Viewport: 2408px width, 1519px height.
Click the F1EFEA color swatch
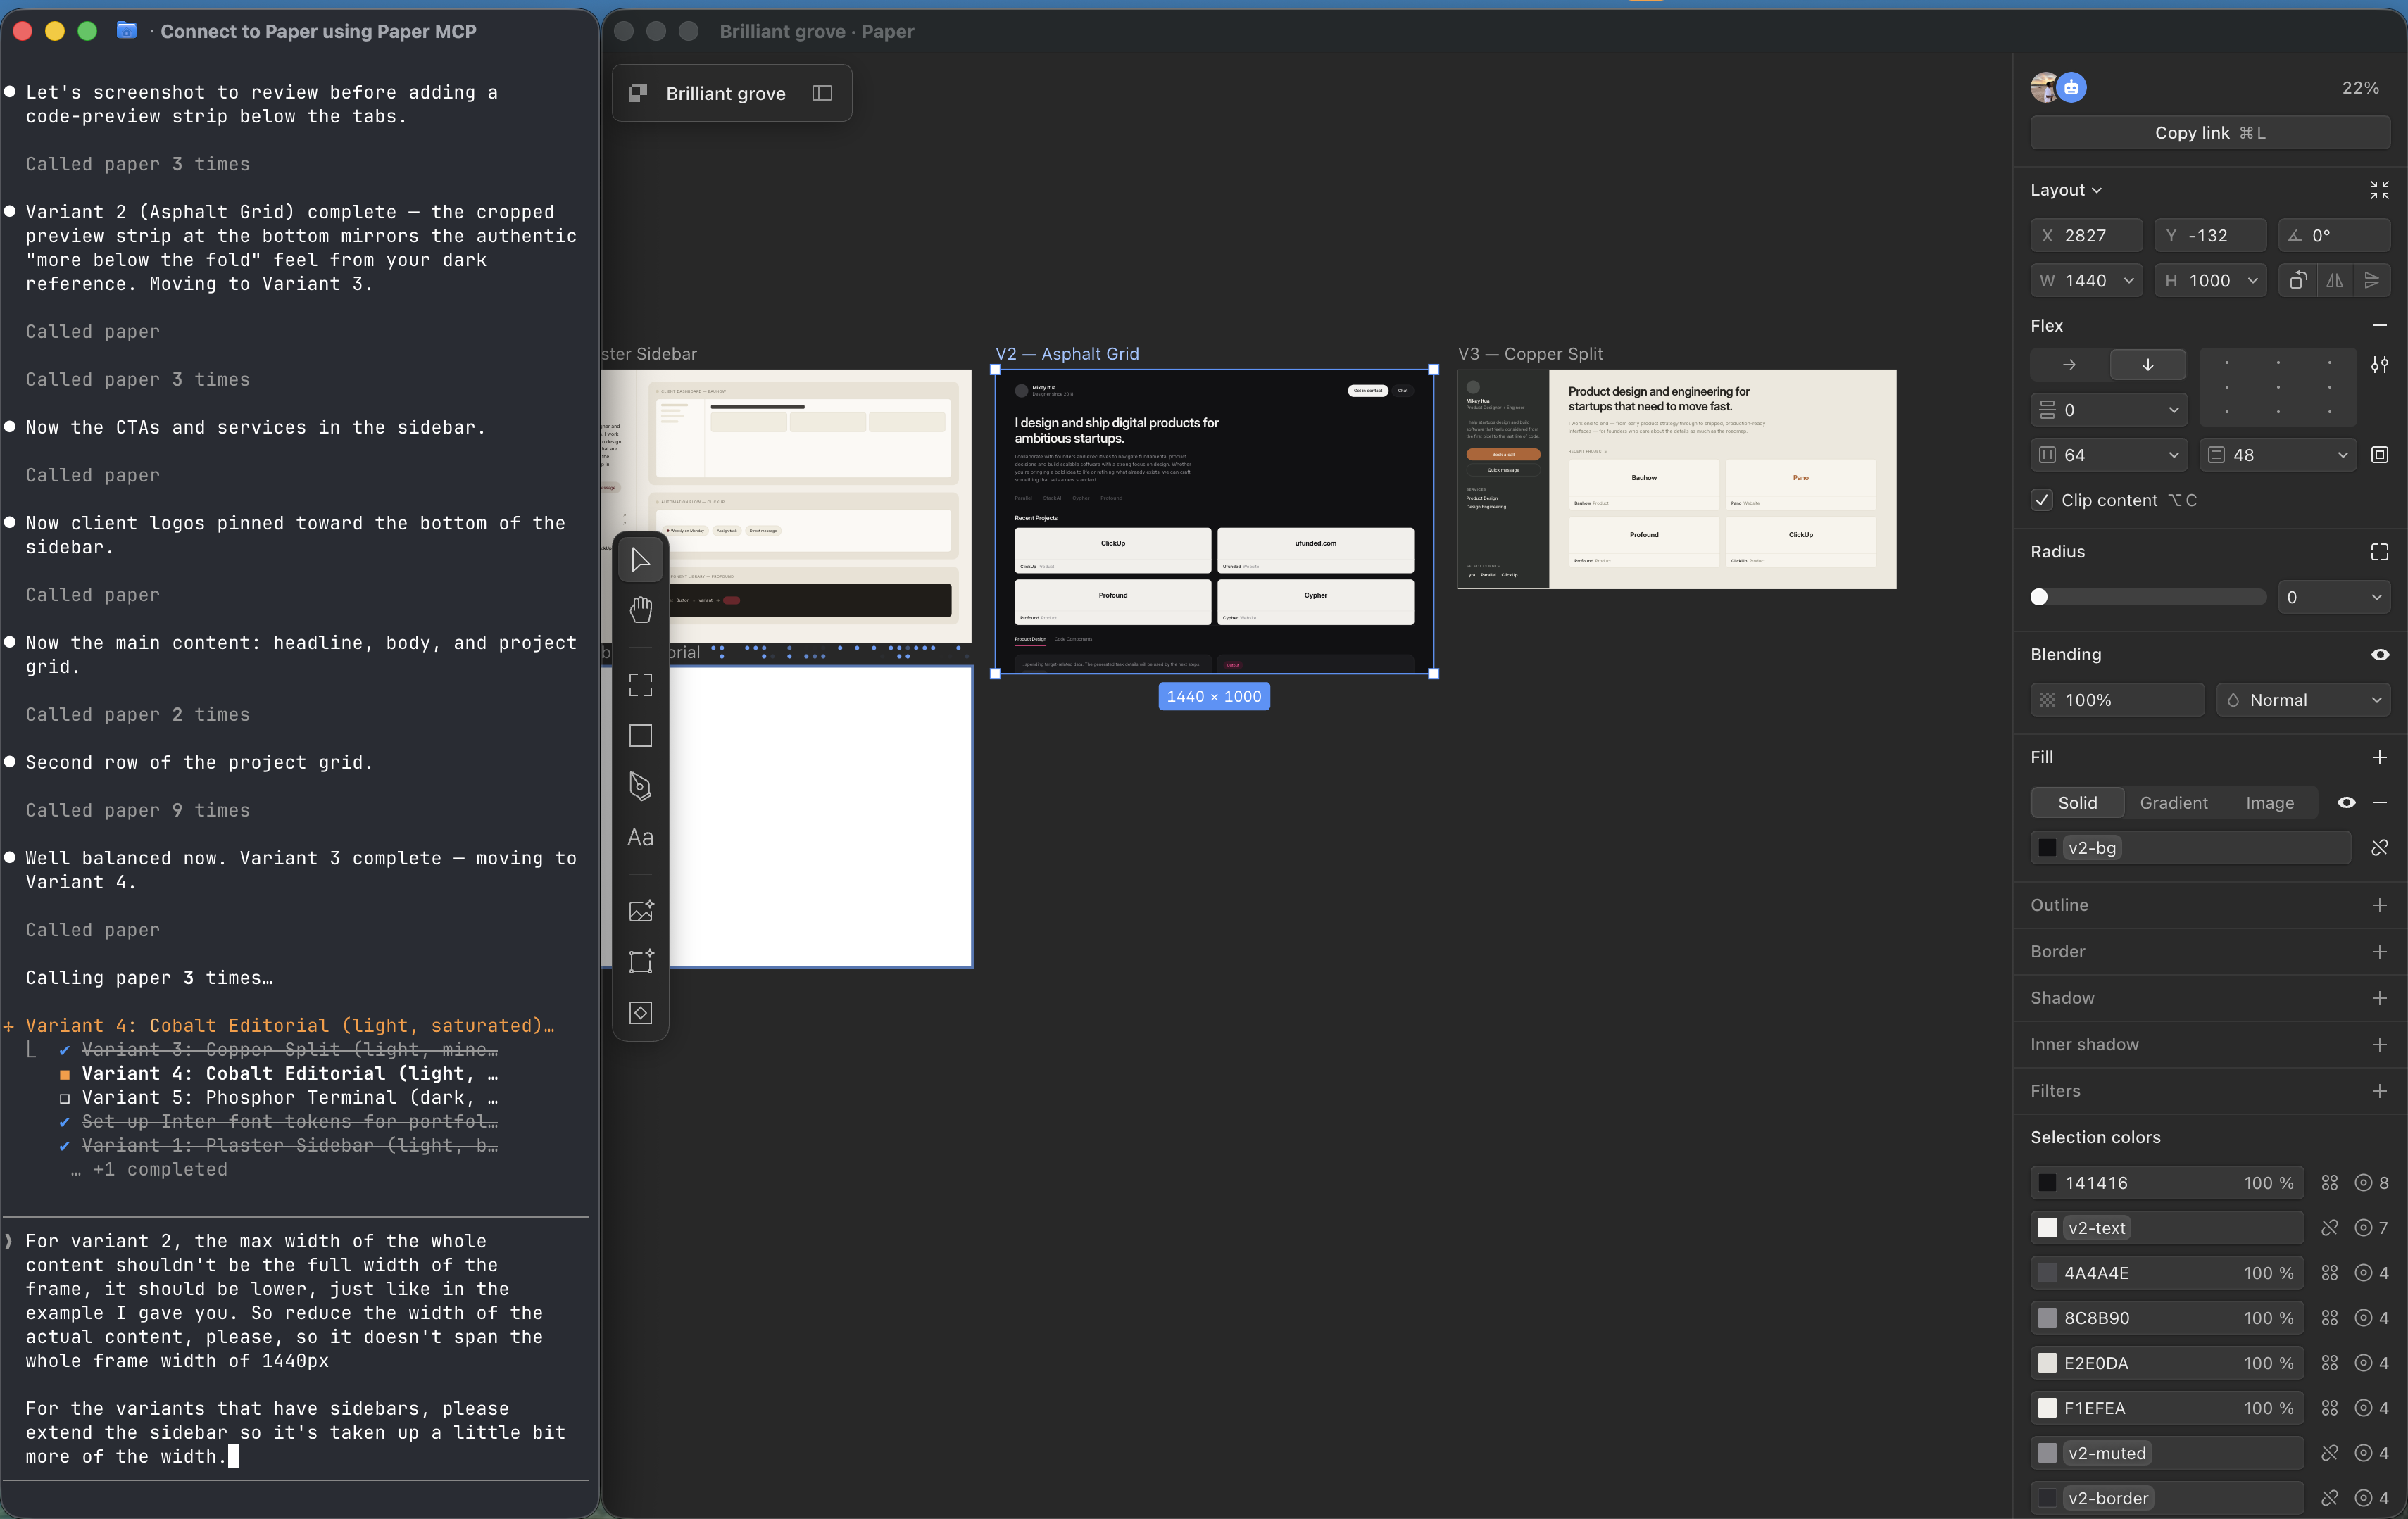point(2047,1408)
